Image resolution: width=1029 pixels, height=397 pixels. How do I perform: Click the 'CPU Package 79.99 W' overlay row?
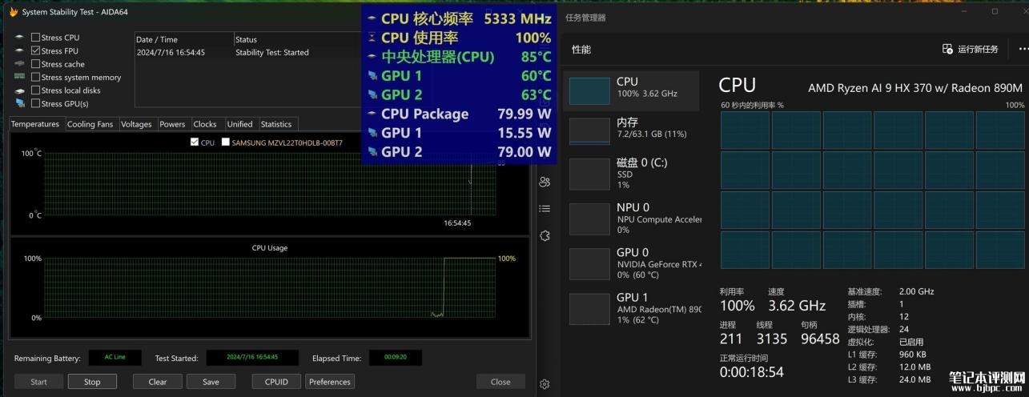458,114
